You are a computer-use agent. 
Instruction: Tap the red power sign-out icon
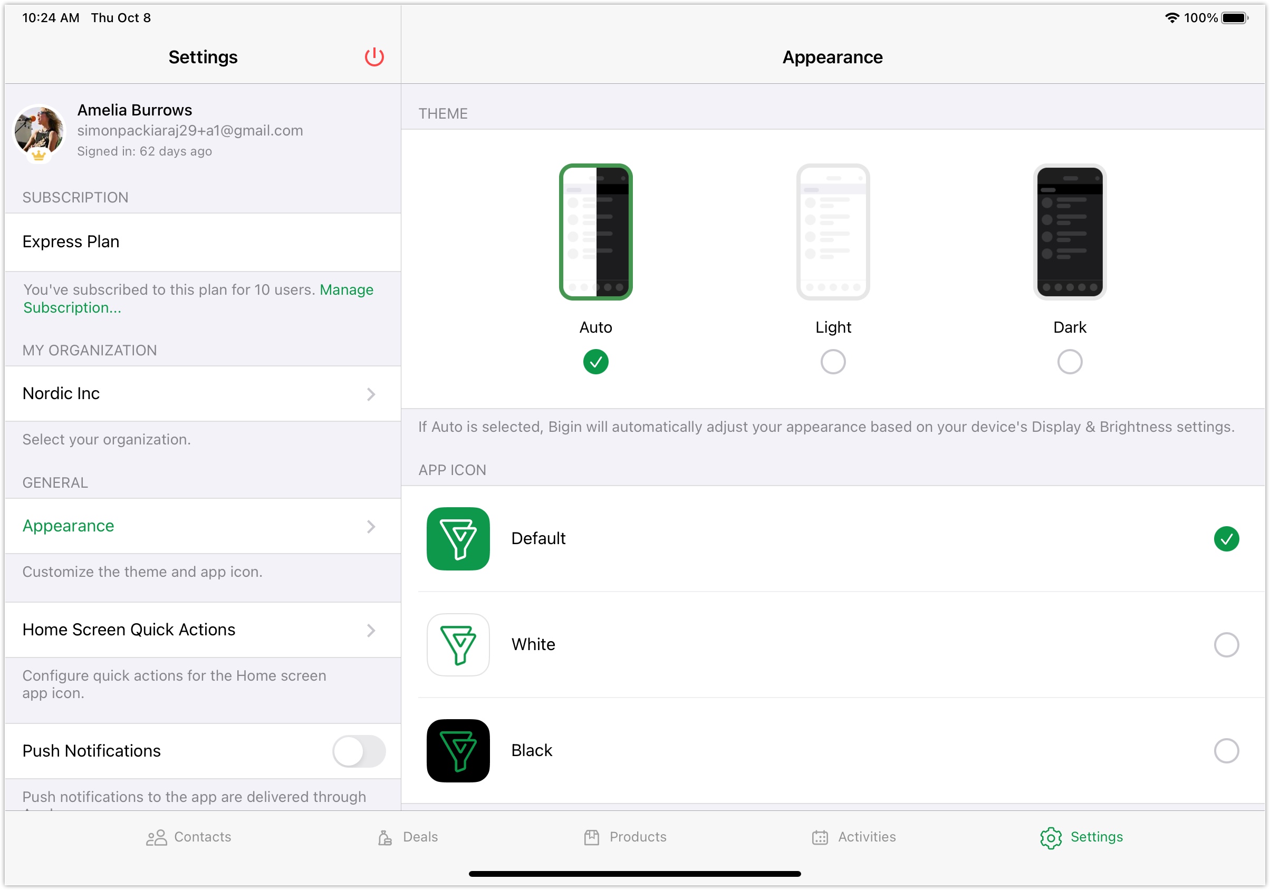click(x=374, y=57)
